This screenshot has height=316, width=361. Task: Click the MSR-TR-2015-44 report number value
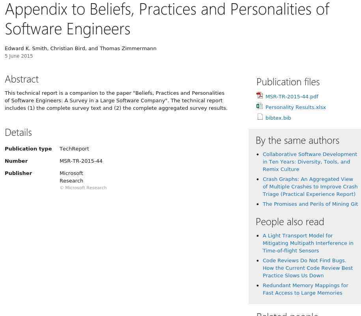tap(81, 161)
